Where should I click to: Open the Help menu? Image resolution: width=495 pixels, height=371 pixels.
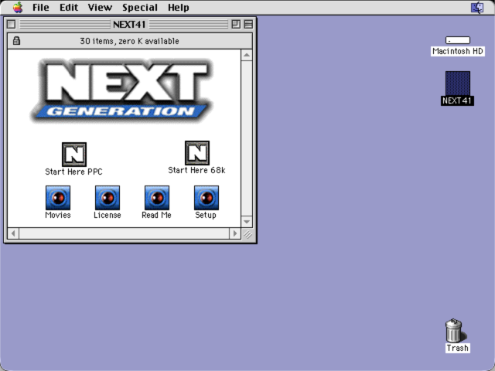point(179,7)
